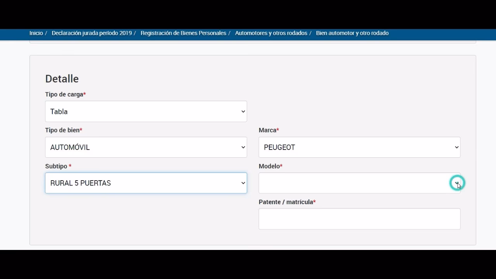The image size is (496, 279).
Task: Click Bien automotor y otro rodado breadcrumb
Action: [x=352, y=33]
